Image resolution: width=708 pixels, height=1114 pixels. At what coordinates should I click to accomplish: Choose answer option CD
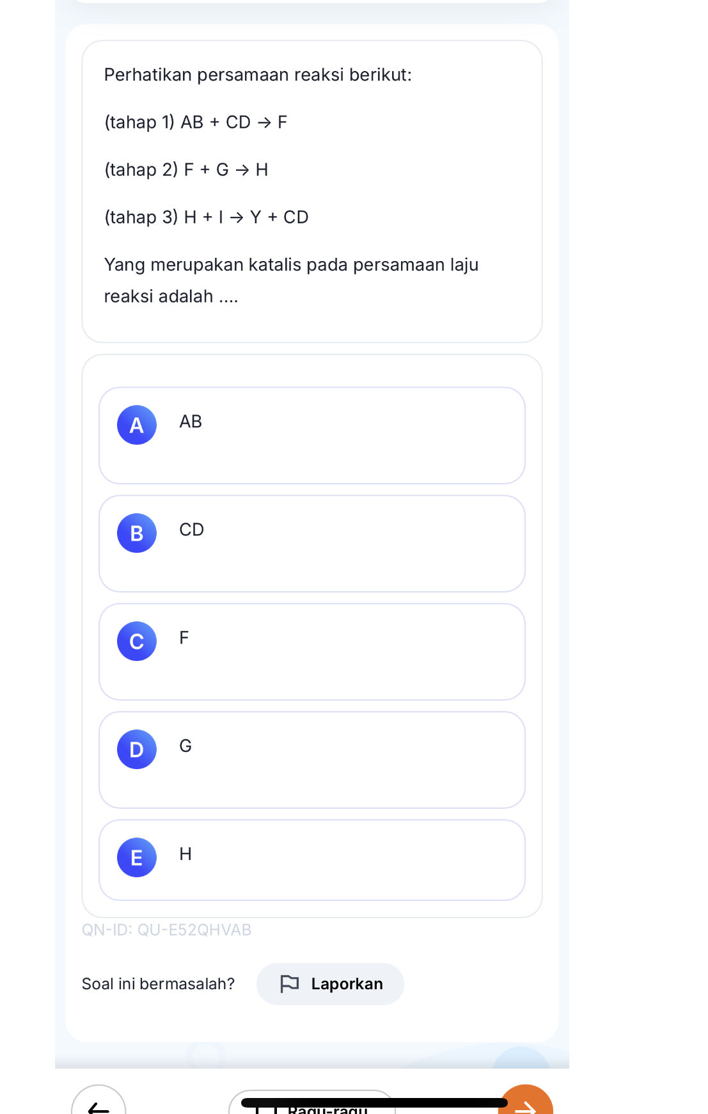311,543
